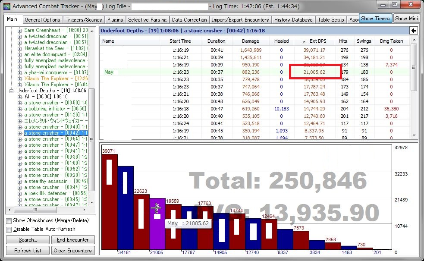Image resolution: width=424 pixels, height=261 pixels.
Task: Click combatant table scrollbar down arrow
Action: click(414, 136)
